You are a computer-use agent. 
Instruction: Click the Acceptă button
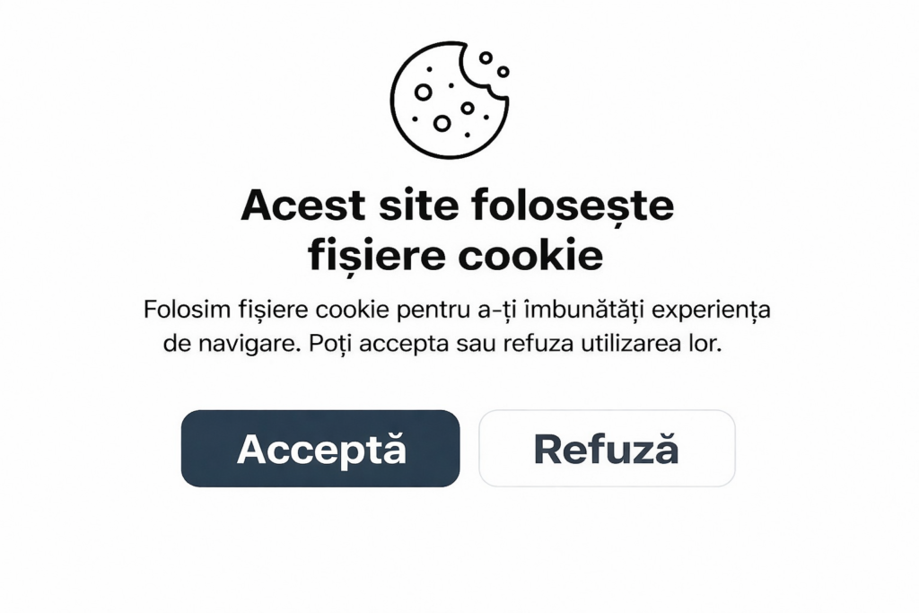coord(320,449)
